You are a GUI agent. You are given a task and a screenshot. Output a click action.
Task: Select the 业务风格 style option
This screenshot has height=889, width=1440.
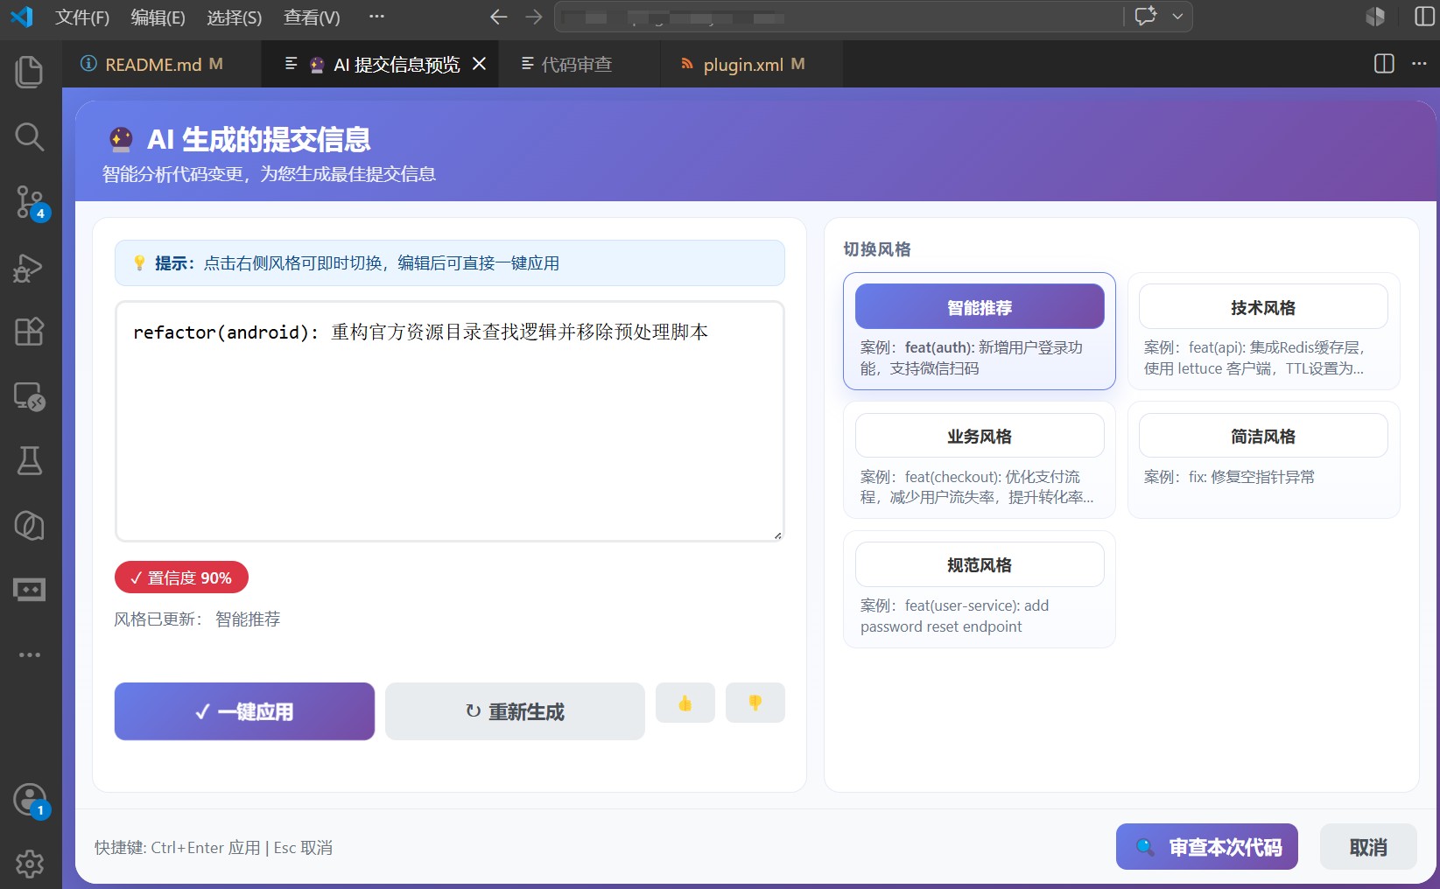980,436
